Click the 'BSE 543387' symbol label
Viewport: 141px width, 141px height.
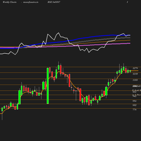54,2
